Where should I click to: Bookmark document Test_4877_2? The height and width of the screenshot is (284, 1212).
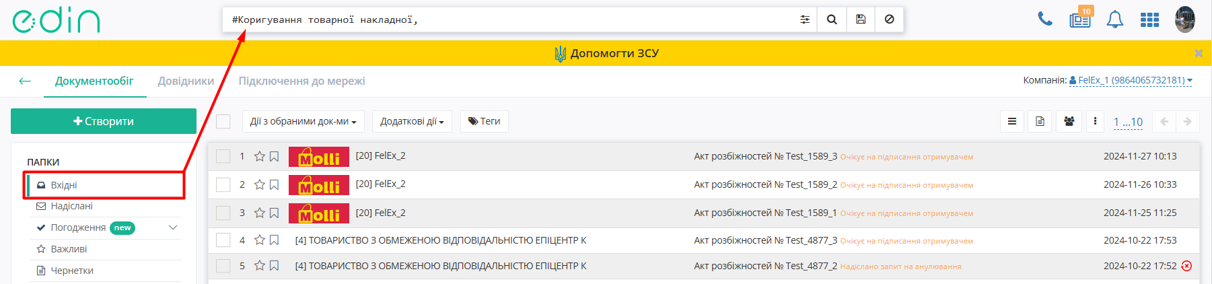tap(274, 266)
